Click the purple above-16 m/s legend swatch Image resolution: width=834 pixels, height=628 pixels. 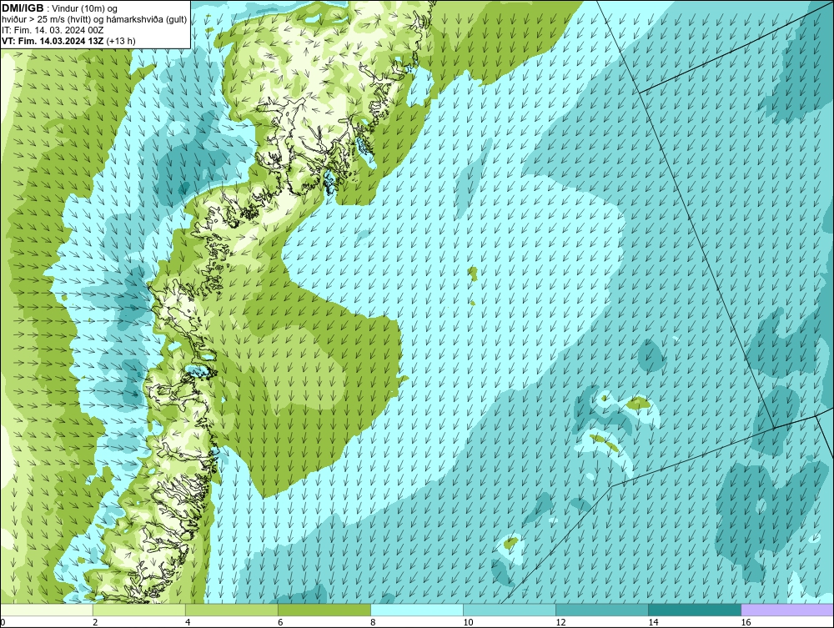[787, 610]
